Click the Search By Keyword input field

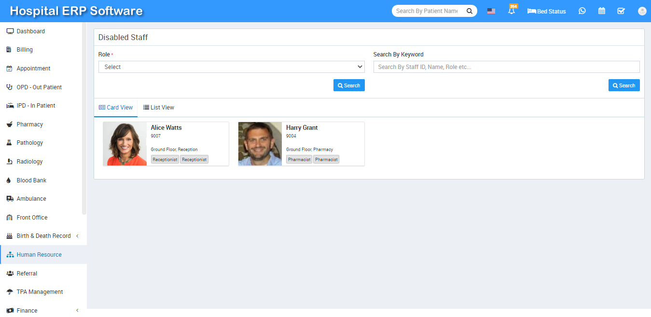tap(506, 67)
